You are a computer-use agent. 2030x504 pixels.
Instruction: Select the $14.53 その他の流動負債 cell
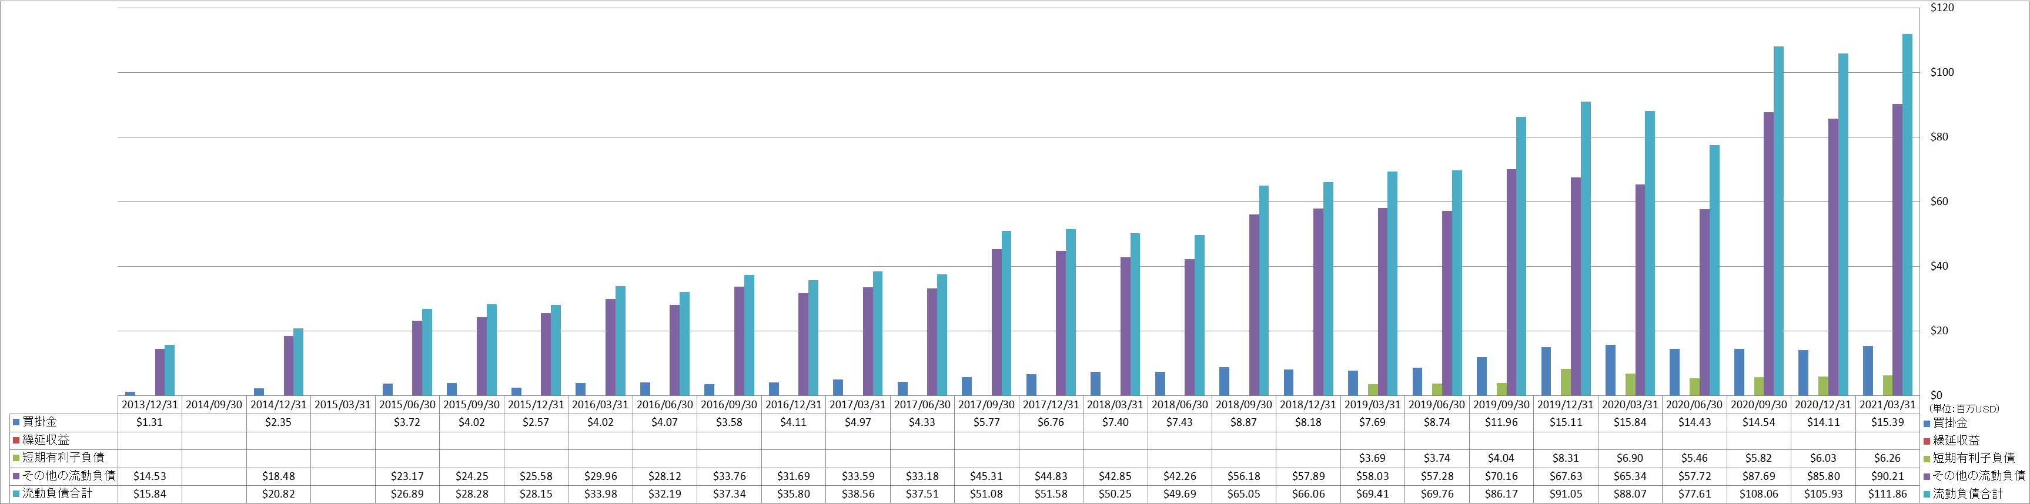pyautogui.click(x=150, y=476)
